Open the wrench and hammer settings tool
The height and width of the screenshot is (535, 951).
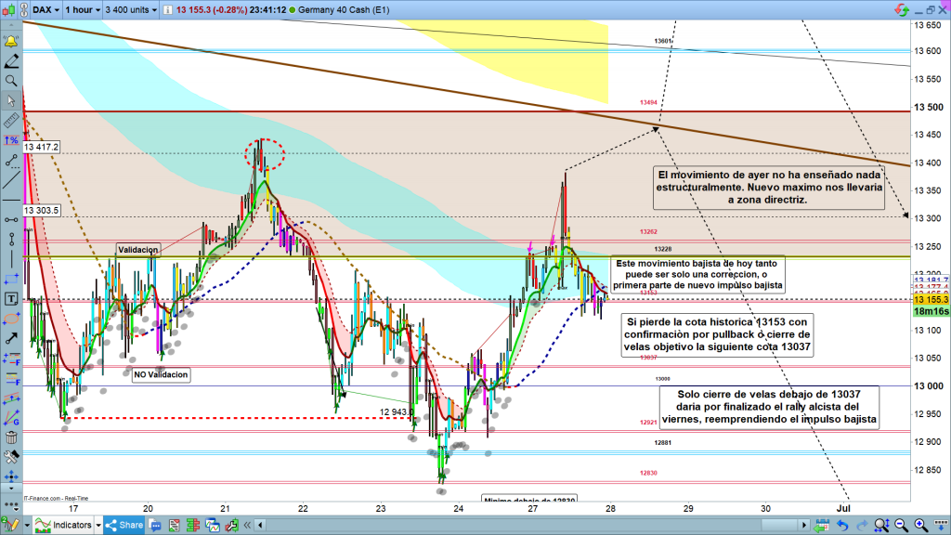pos(12,457)
